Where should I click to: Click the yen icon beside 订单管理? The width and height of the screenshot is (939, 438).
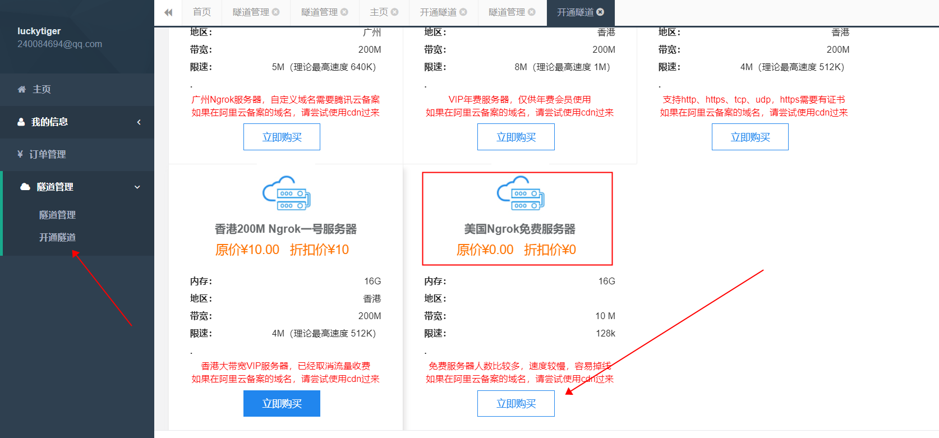[x=20, y=154]
